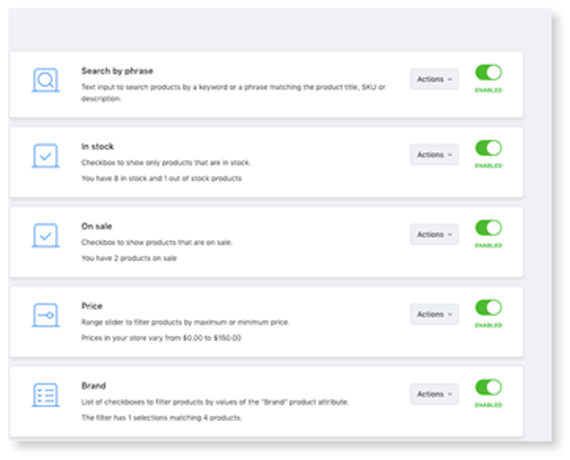Open the On sale Actions dropdown
Viewport: 570px width, 460px height.
coord(435,235)
